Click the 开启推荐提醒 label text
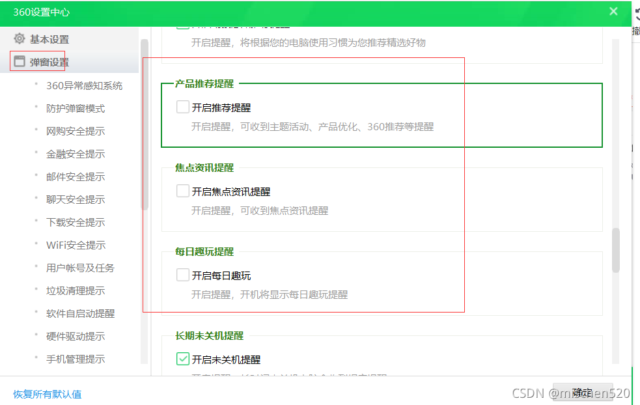The height and width of the screenshot is (405, 640). point(221,108)
